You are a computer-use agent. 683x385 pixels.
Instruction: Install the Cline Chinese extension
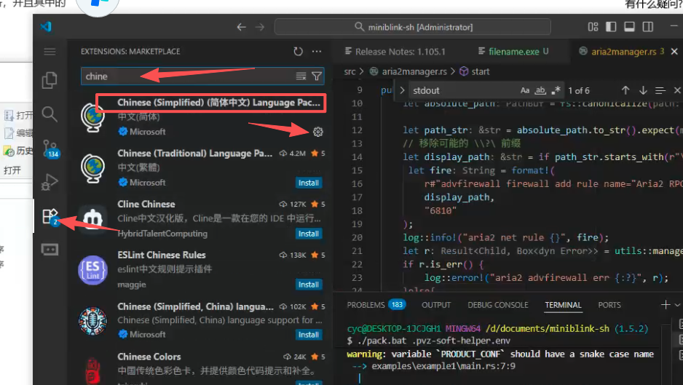pyautogui.click(x=309, y=234)
